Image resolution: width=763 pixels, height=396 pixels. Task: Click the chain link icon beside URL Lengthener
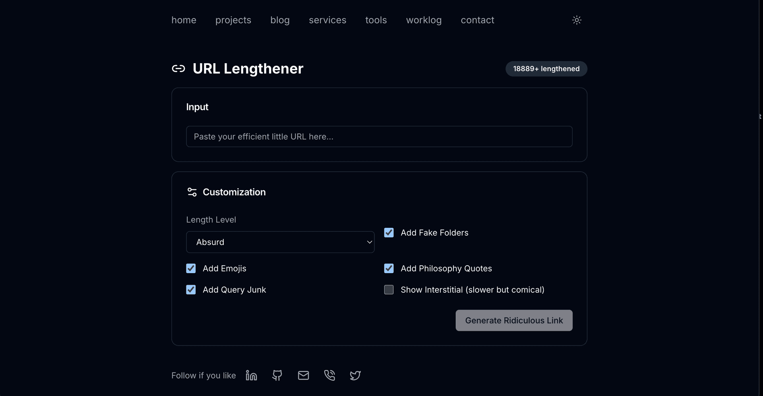178,68
